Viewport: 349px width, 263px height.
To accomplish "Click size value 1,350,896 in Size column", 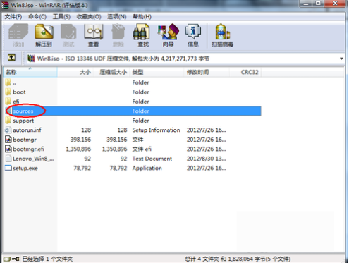I will [78, 149].
